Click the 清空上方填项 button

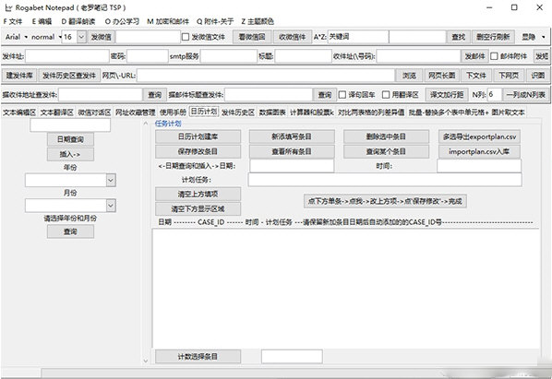click(198, 194)
